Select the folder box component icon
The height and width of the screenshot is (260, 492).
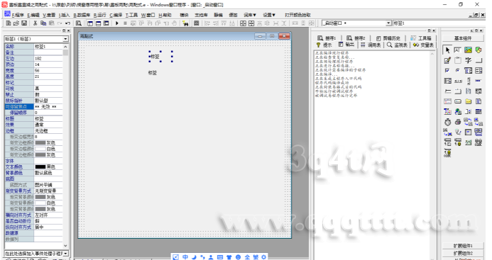coord(468,101)
